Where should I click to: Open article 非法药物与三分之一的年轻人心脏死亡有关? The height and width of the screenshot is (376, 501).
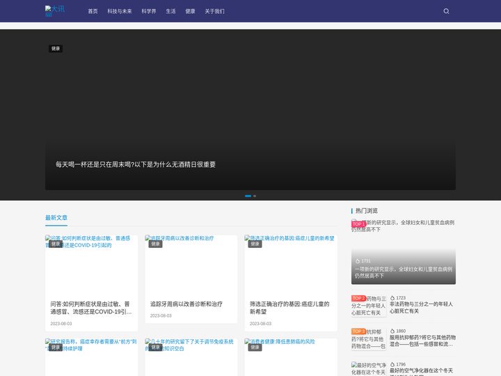421,308
